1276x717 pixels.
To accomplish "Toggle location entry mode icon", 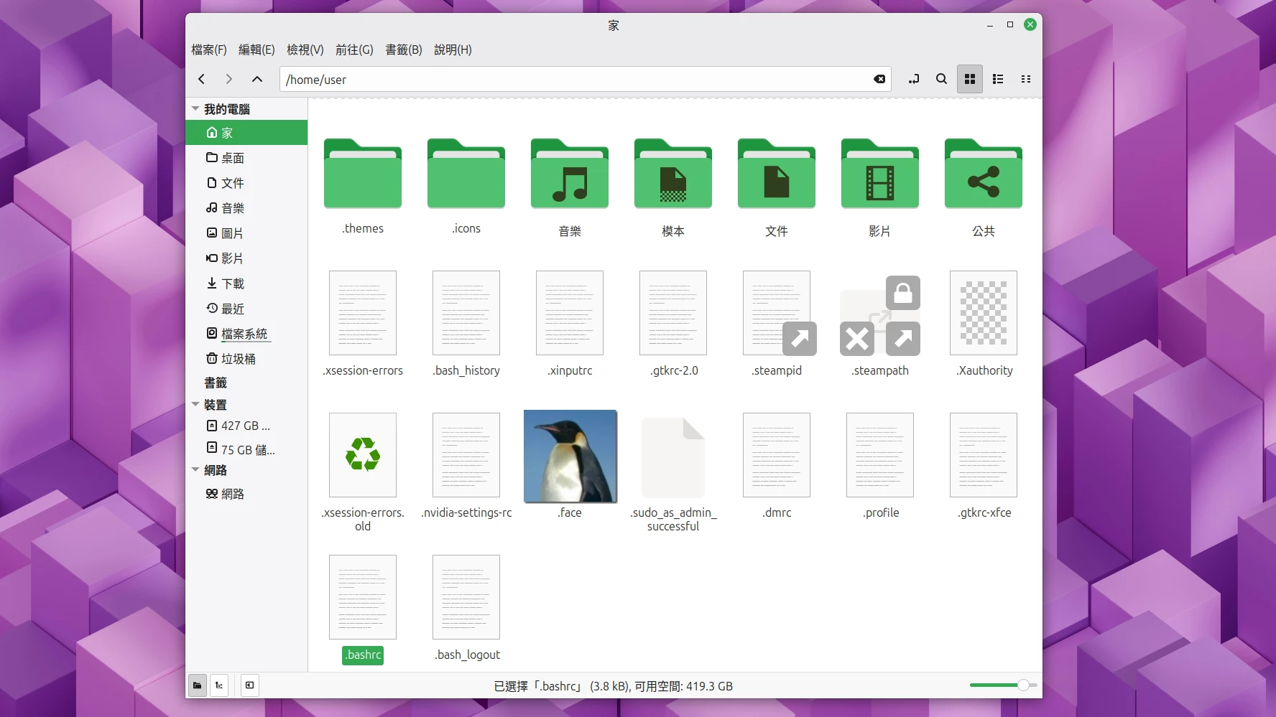I will (914, 79).
